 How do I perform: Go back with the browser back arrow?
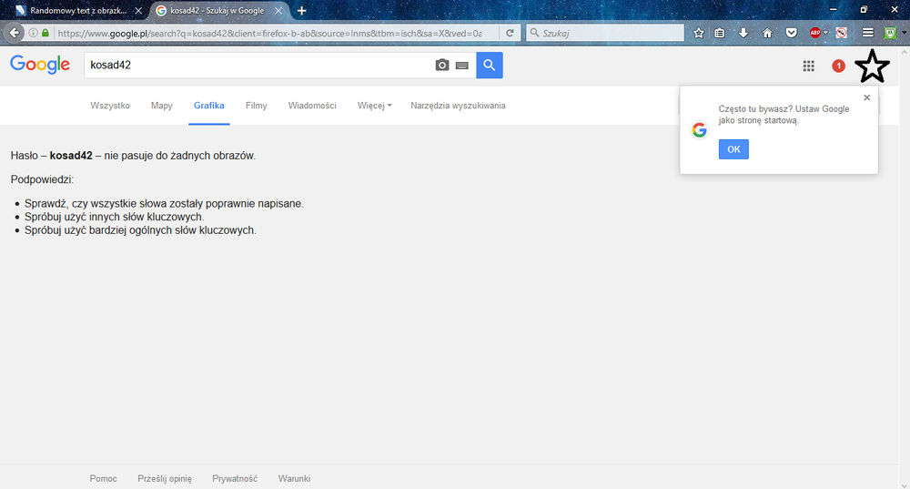click(x=15, y=33)
